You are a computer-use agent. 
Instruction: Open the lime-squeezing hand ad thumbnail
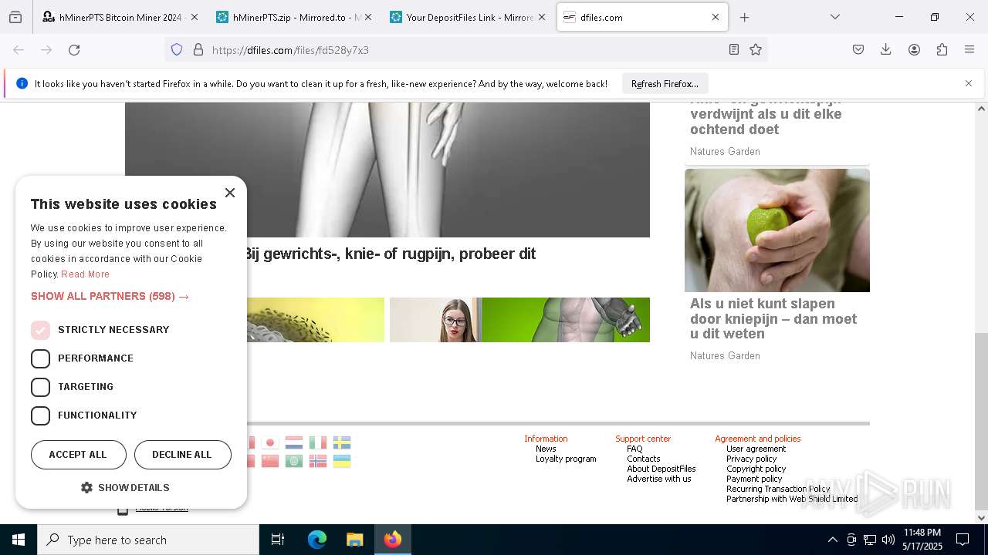pos(777,230)
